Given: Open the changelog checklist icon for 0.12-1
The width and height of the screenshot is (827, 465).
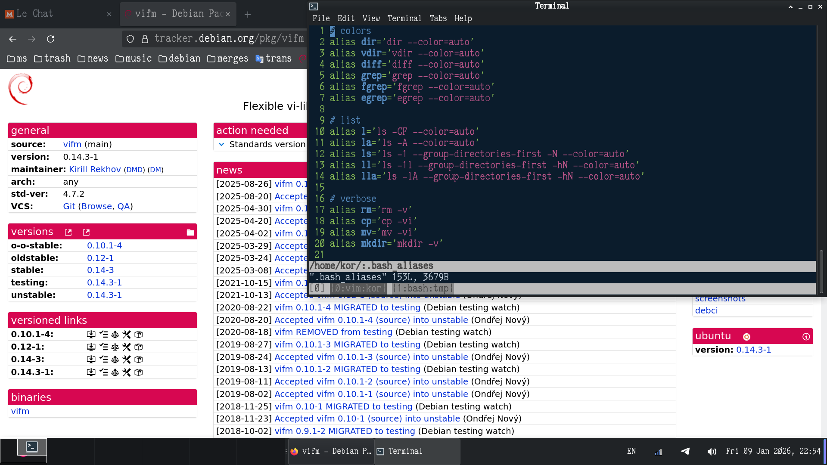Looking at the screenshot, I should tap(103, 347).
